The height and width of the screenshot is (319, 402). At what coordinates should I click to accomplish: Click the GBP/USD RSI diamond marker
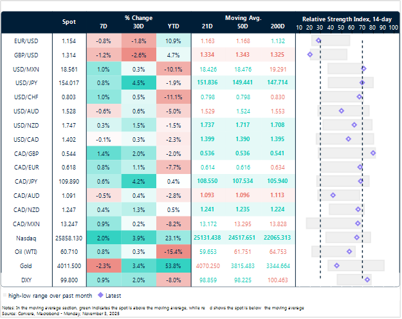coord(310,55)
